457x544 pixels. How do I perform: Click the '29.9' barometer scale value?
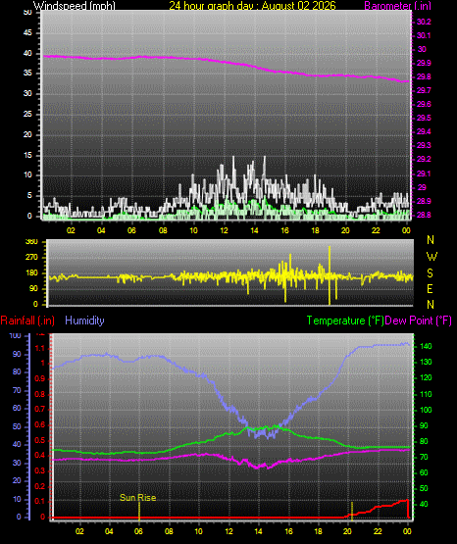click(x=424, y=63)
